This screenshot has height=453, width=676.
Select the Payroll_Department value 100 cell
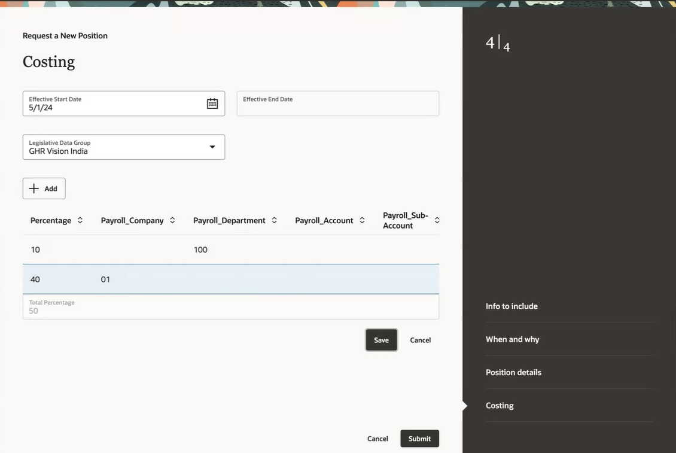(200, 250)
